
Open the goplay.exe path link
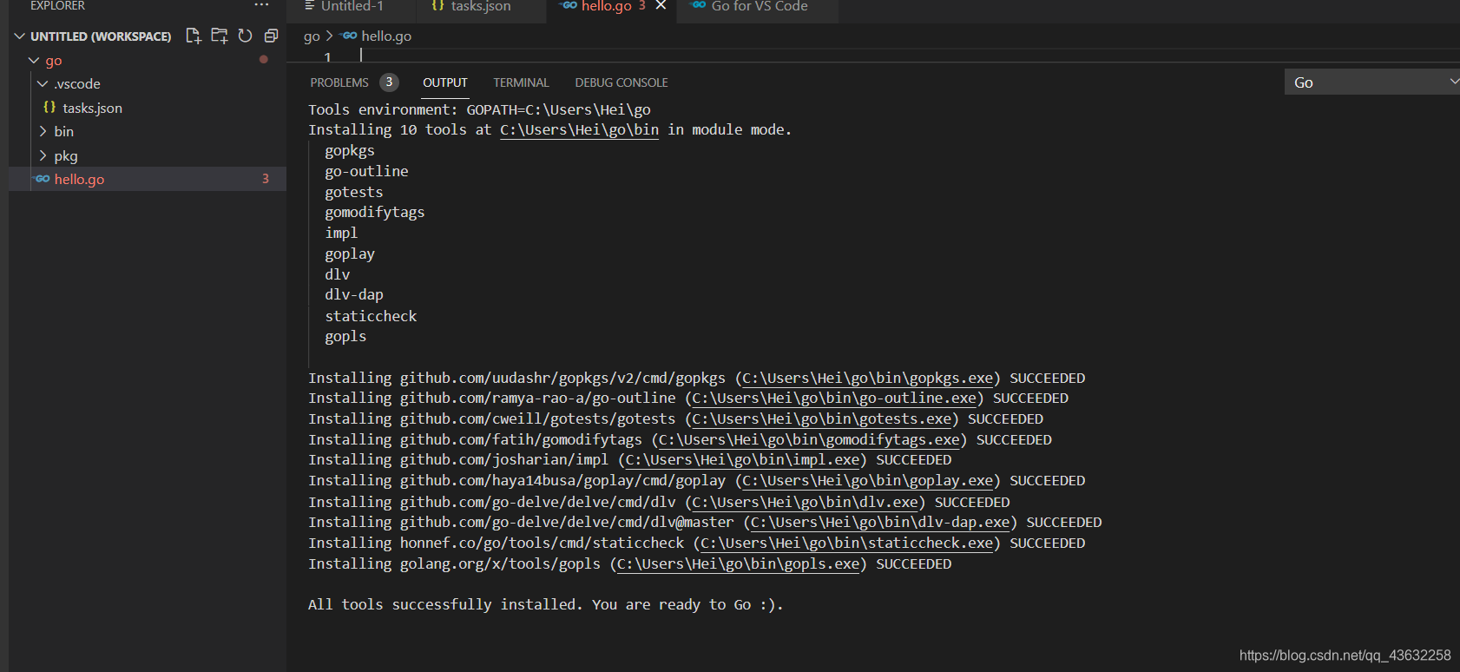tap(867, 480)
